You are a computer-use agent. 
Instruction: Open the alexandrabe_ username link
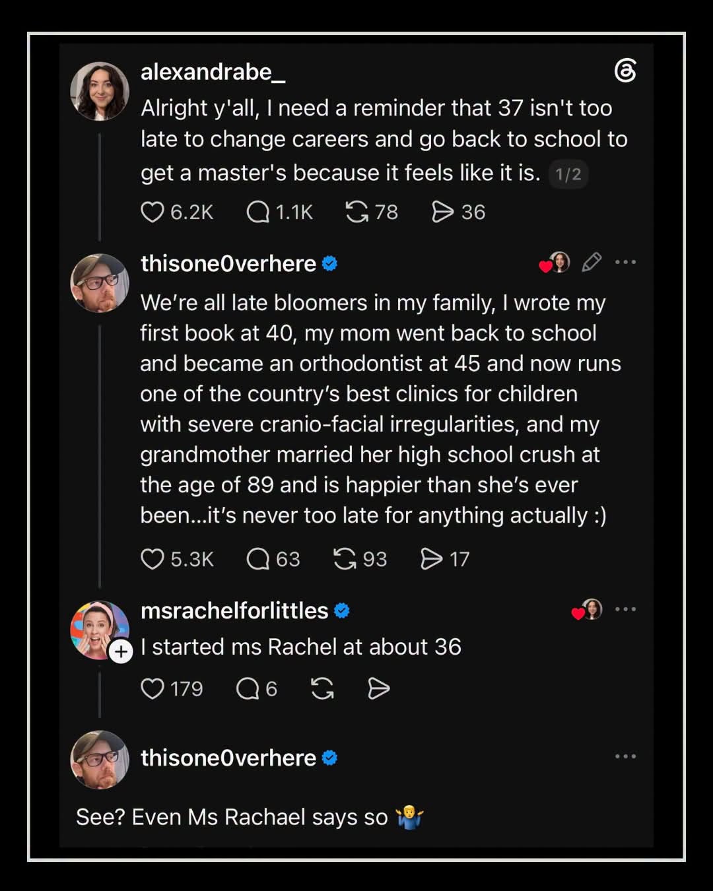pos(213,72)
